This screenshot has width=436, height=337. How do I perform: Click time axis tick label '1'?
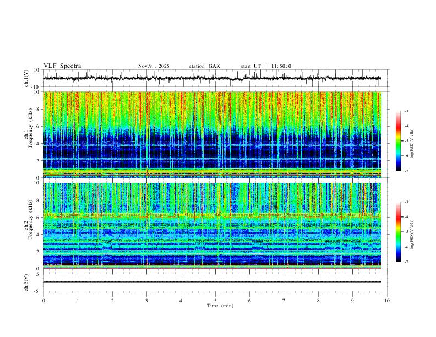78,301
